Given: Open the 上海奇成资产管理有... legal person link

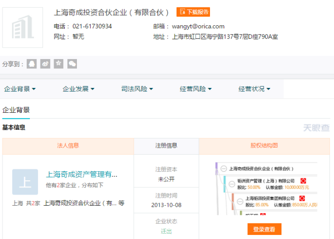Looking at the screenshot, I should pyautogui.click(x=81, y=174).
